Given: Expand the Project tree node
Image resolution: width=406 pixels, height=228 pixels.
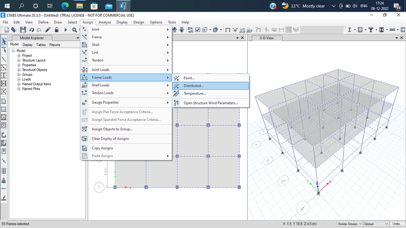Looking at the screenshot, I should click(19, 56).
